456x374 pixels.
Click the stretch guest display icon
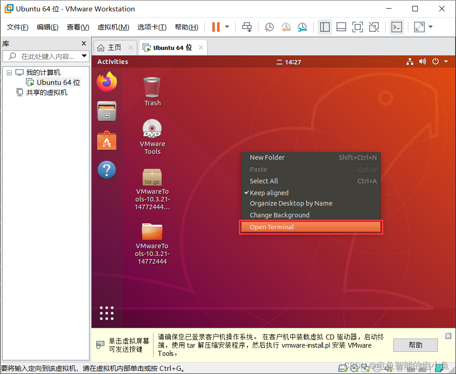click(x=419, y=27)
